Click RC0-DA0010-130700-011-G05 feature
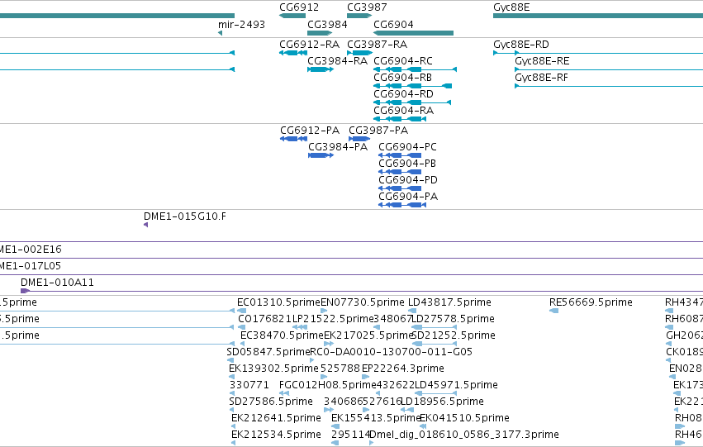703x447 pixels. (392, 352)
